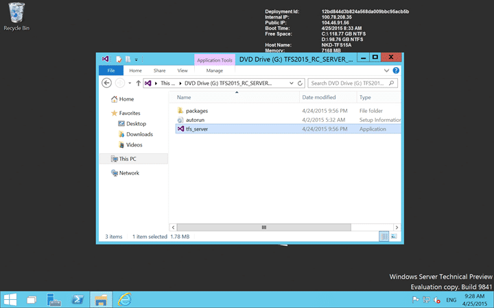Open the File menu tab
Viewport: 494px width, 308px height.
coord(111,70)
